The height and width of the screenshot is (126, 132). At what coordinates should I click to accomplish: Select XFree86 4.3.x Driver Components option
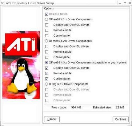coord(46,63)
